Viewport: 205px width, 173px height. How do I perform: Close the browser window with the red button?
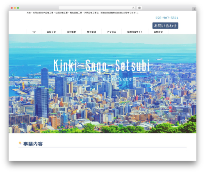[x=12, y=8]
